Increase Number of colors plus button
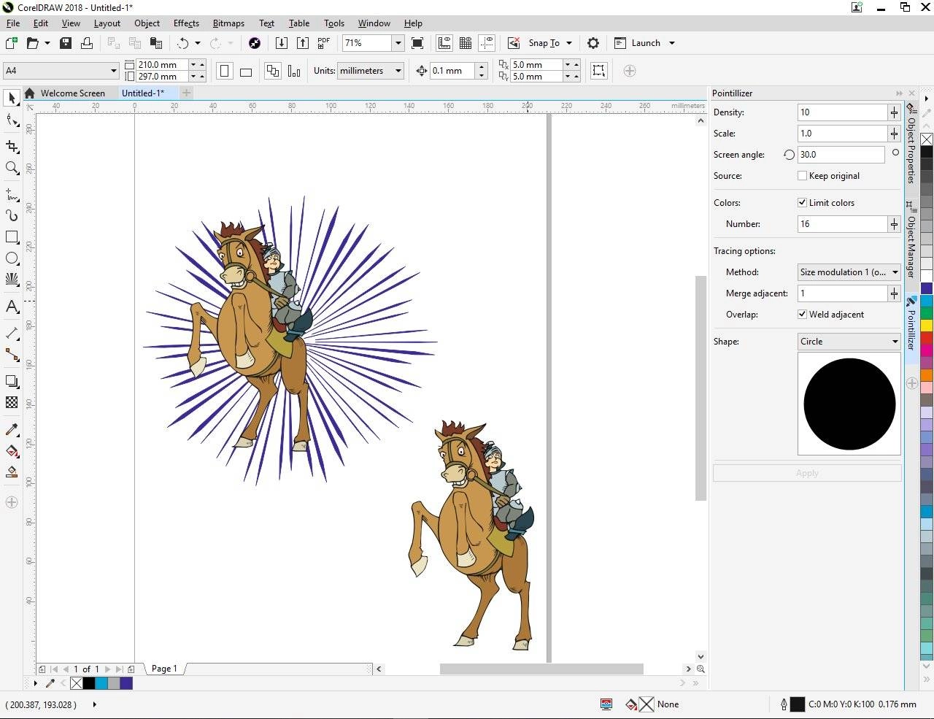The height and width of the screenshot is (719, 934). click(895, 224)
